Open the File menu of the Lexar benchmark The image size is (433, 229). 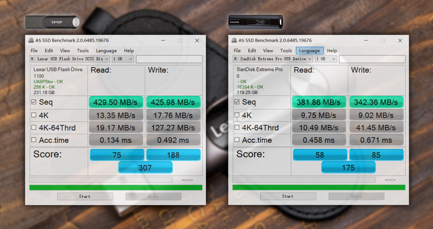pos(34,51)
